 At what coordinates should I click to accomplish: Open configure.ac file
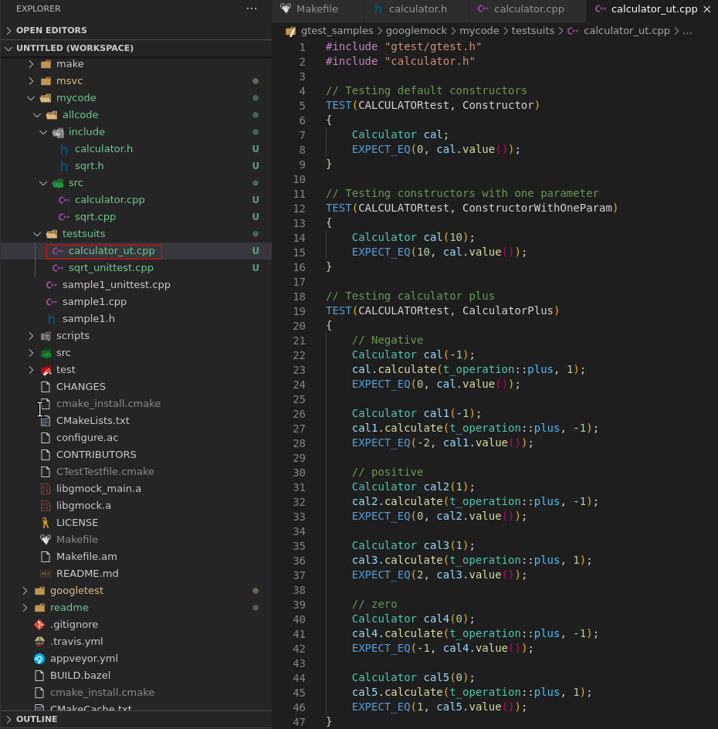[x=87, y=438]
